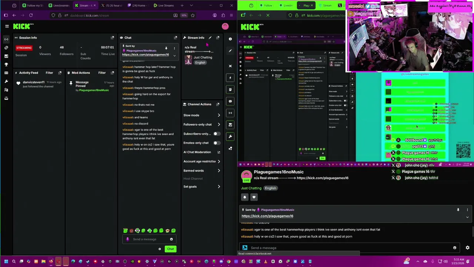Click the channel page Send a message field

(x=350, y=248)
